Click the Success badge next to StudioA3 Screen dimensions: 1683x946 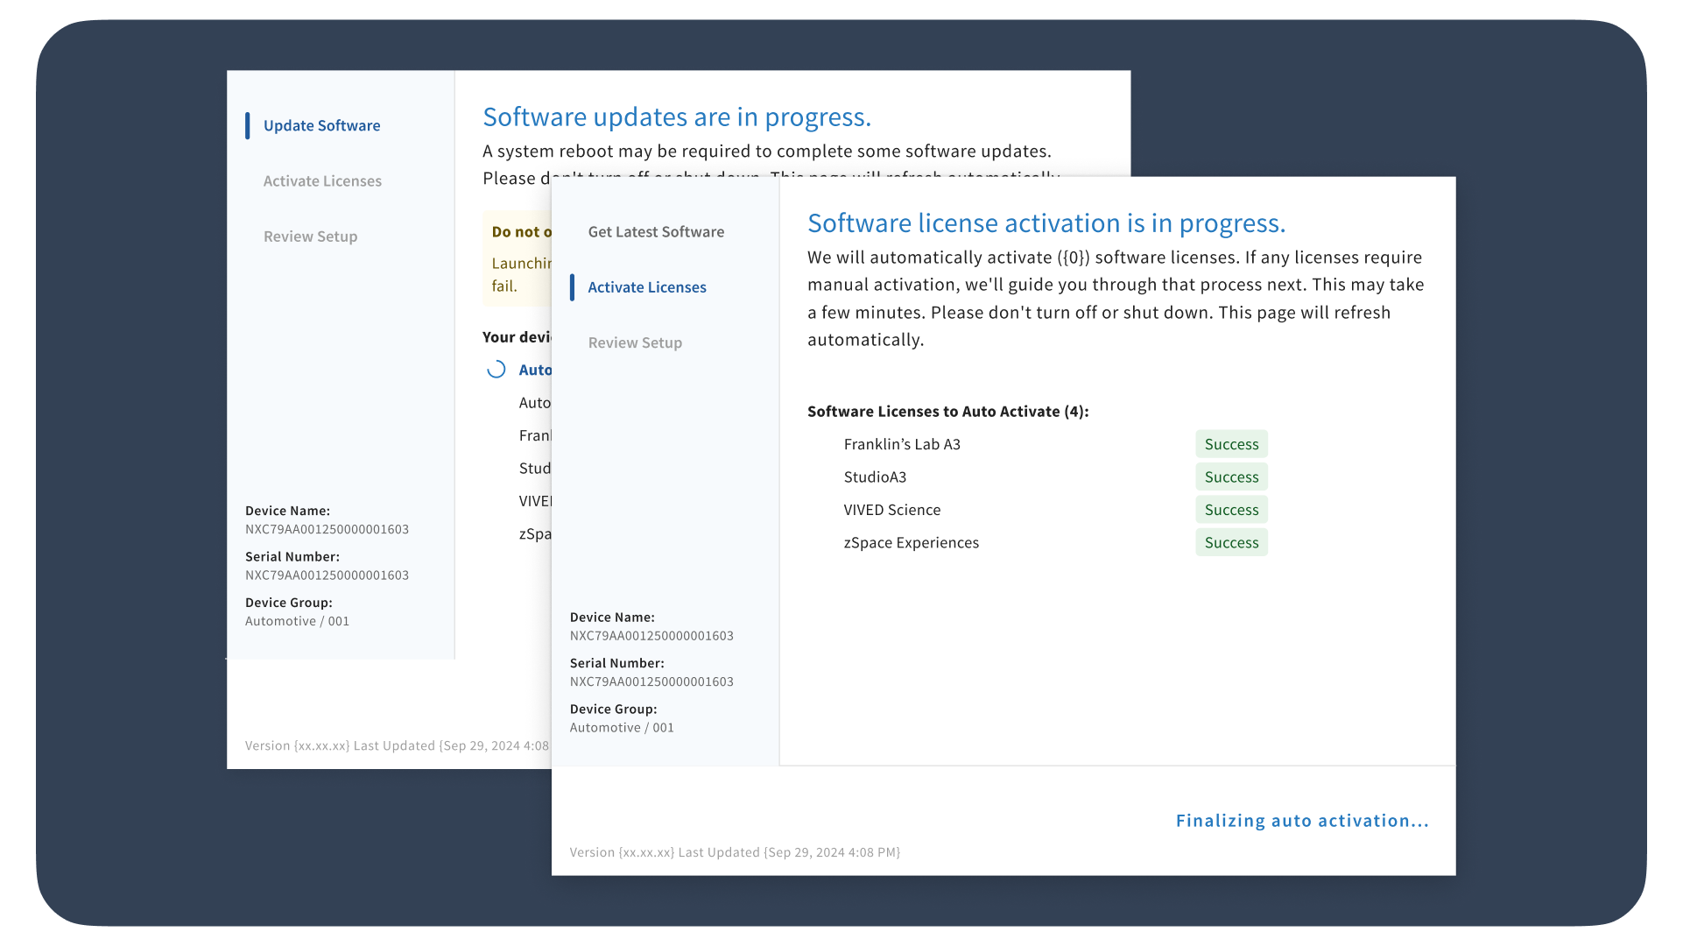click(x=1230, y=477)
